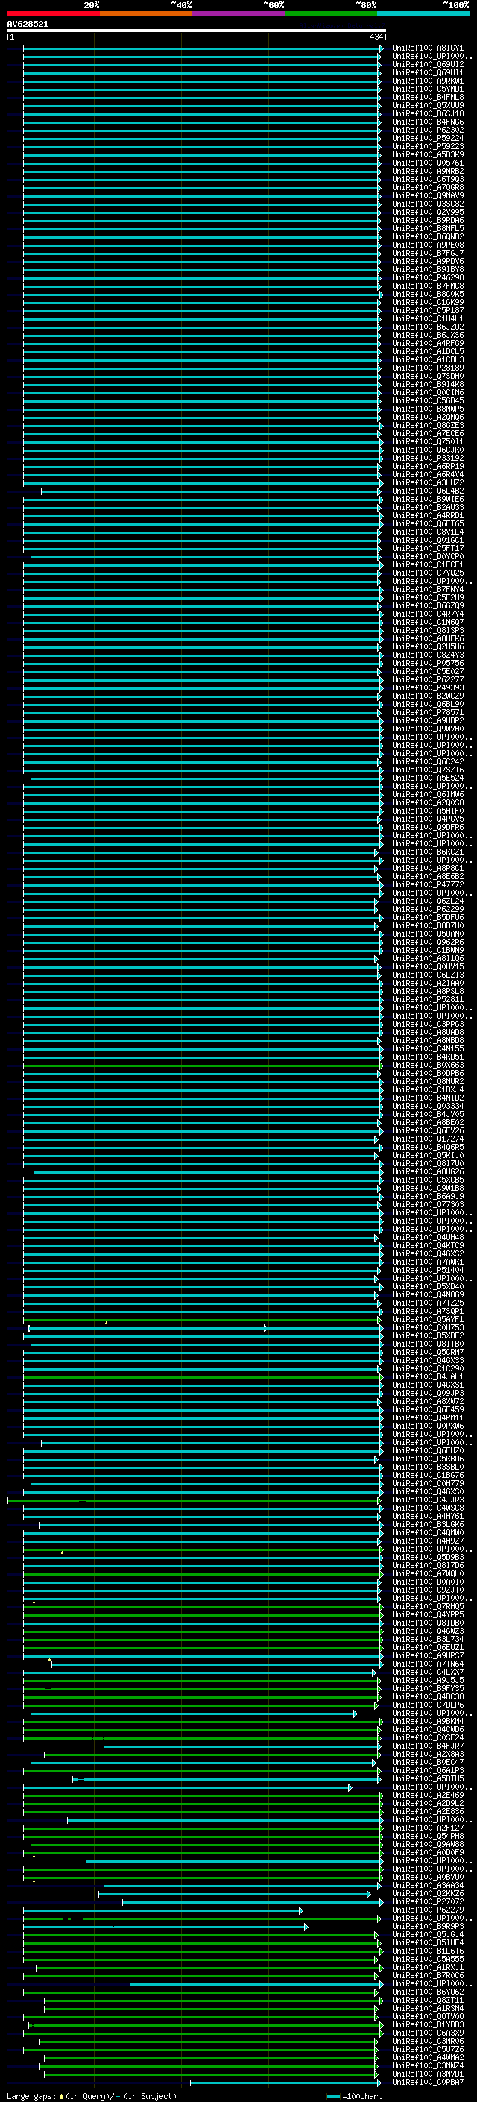Select hit label UniRef100_B6QND2

pyautogui.click(x=427, y=236)
